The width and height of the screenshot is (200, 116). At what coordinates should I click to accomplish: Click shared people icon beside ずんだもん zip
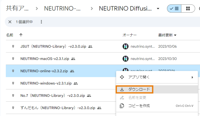(x=99, y=108)
